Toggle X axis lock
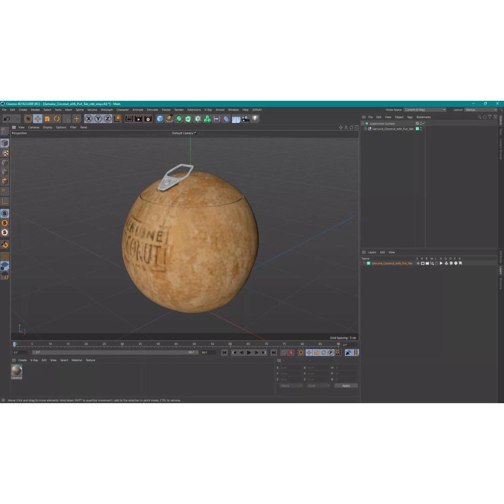 [89, 119]
